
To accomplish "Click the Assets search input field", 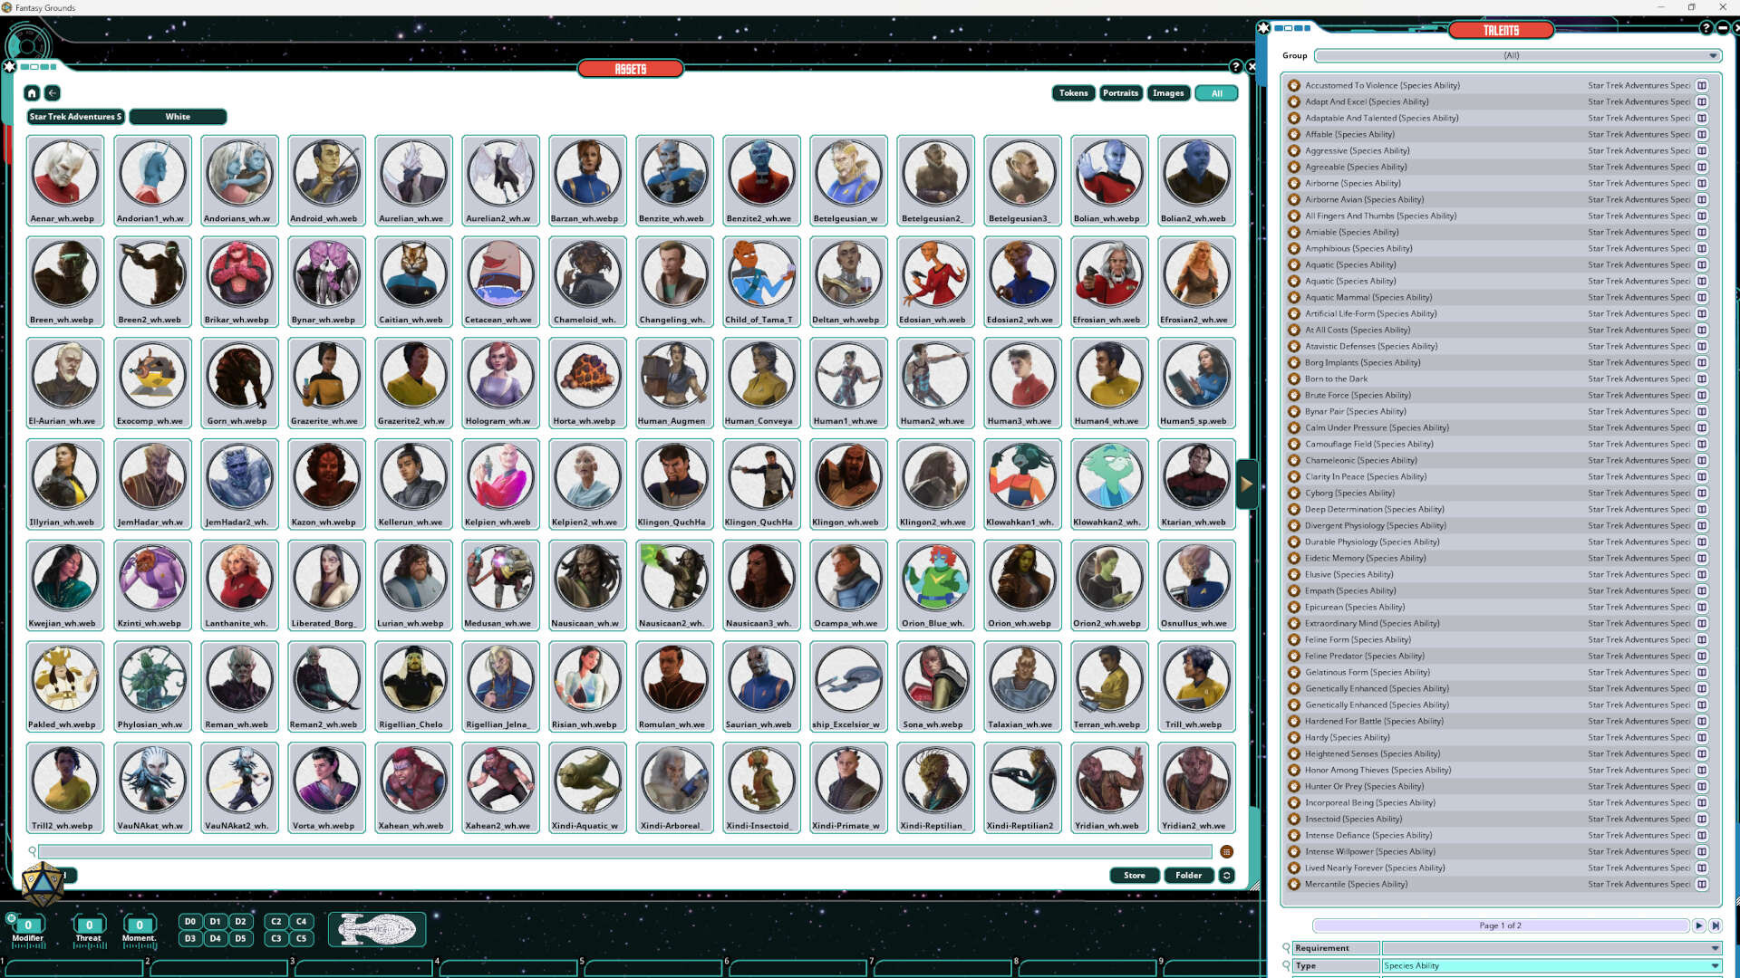I will [624, 852].
